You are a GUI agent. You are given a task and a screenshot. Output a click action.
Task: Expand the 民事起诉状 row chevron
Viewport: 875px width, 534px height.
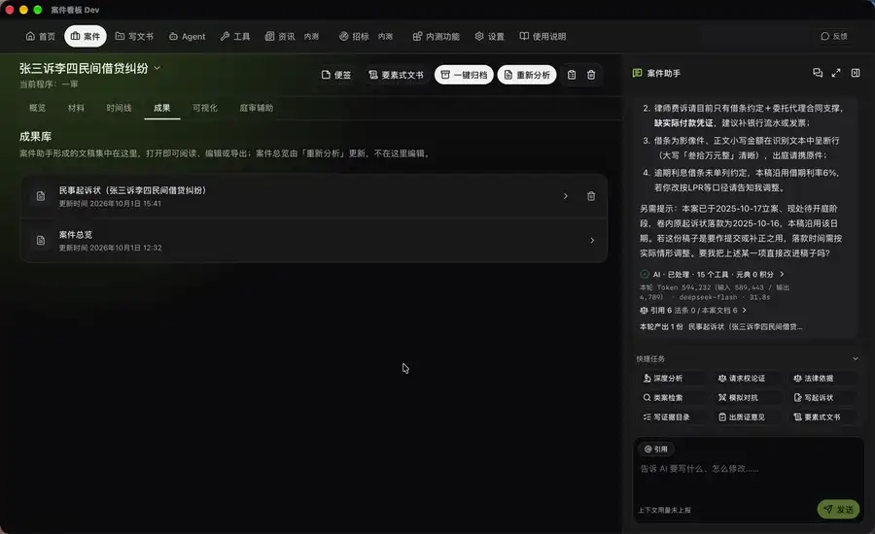[x=565, y=196]
